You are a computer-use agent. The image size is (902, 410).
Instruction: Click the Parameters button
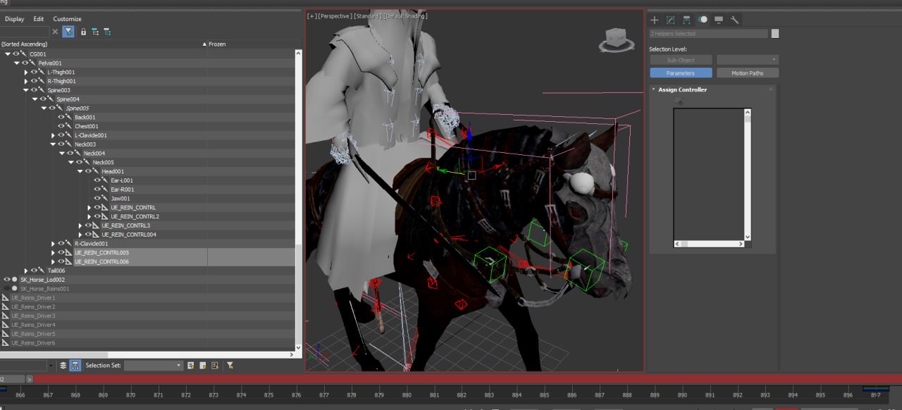click(681, 73)
